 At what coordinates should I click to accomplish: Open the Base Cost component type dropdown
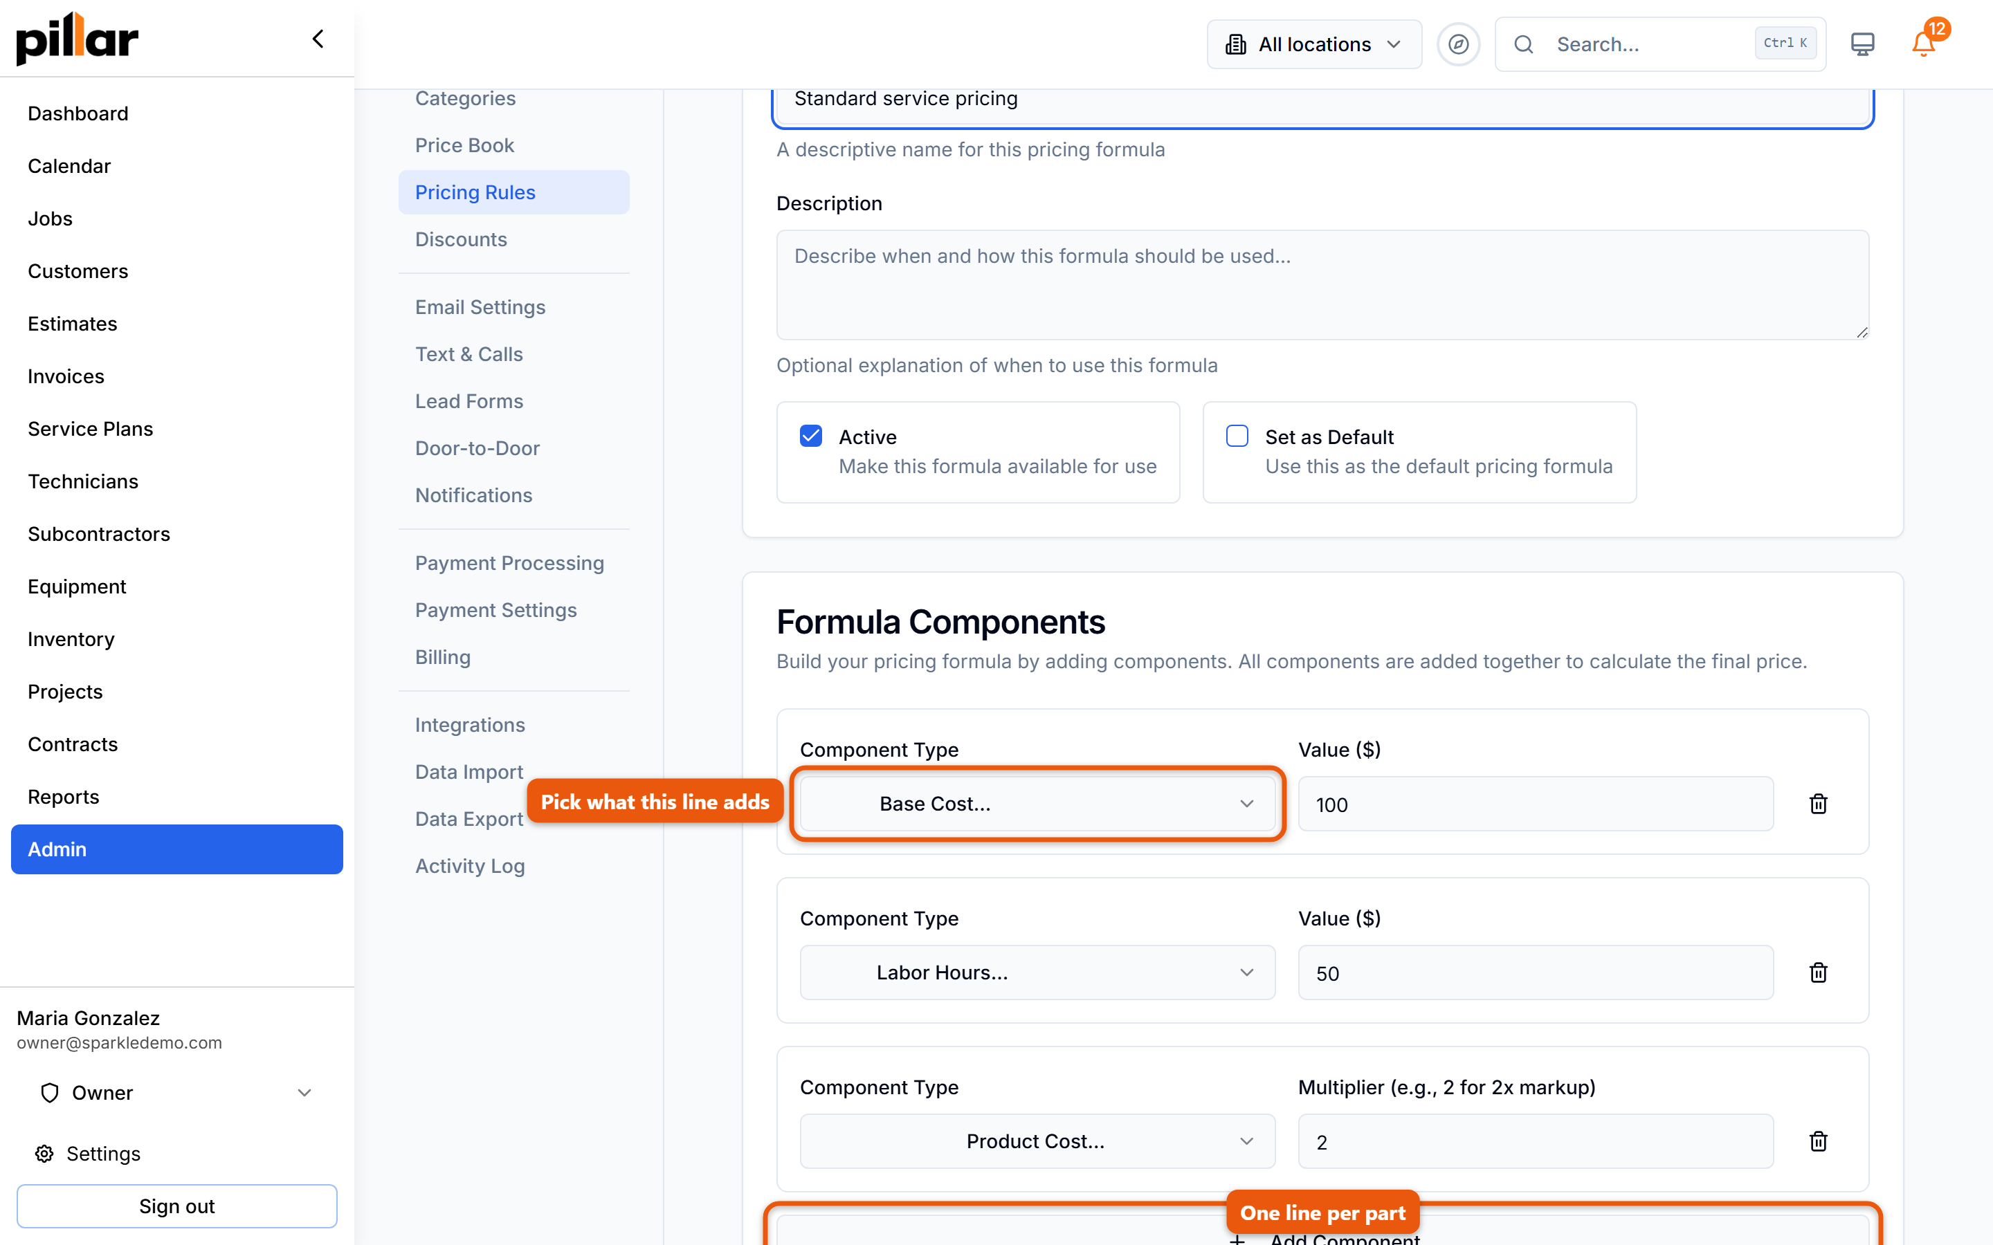point(1038,804)
